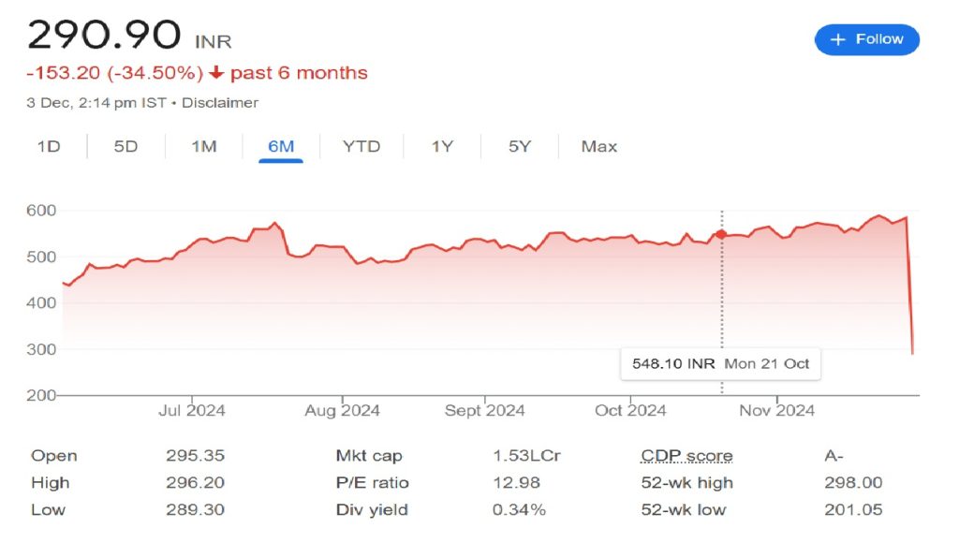
Task: Switch to the 5D chart view
Action: tap(126, 147)
